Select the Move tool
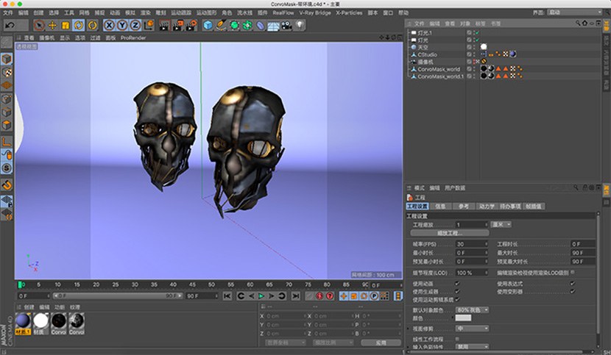611x355 pixels. (x=52, y=25)
